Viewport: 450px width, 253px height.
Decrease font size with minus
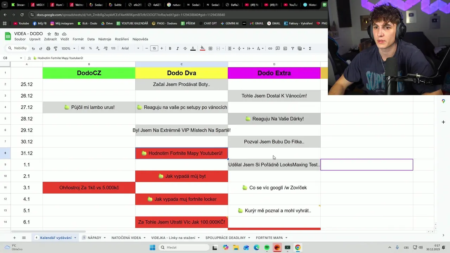(x=147, y=48)
